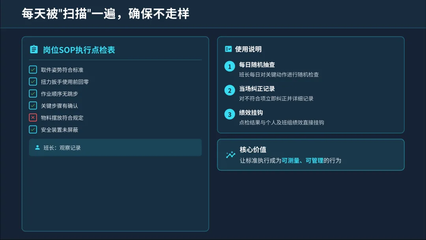Click the person icon before 班长
The image size is (426, 240).
[37, 148]
